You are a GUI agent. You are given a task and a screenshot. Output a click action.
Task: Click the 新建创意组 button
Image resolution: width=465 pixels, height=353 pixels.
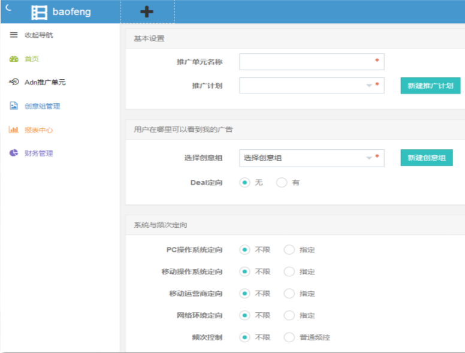coord(426,158)
